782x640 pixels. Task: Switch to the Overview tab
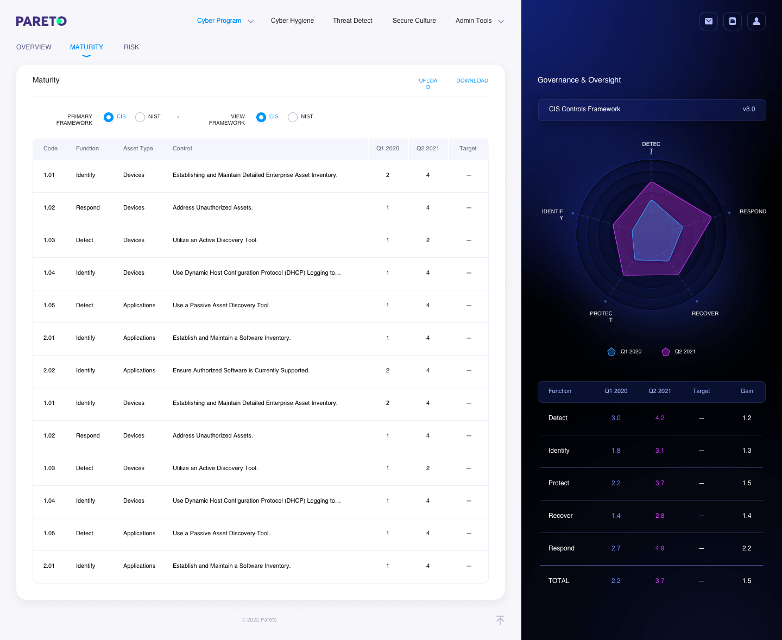pos(34,47)
